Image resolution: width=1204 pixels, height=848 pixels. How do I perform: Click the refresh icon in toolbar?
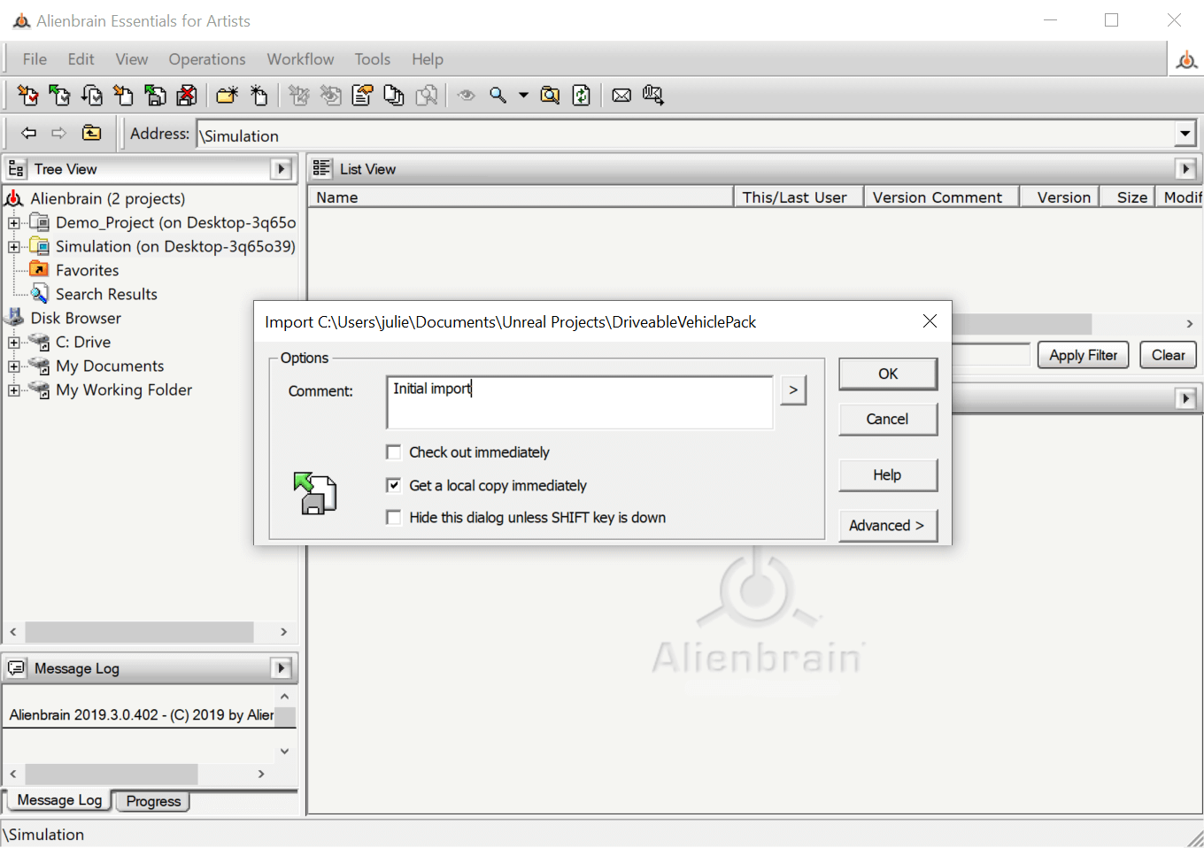[x=581, y=96]
